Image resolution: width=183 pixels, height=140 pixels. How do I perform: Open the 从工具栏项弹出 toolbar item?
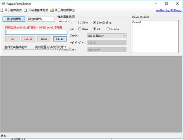pos(62,10)
